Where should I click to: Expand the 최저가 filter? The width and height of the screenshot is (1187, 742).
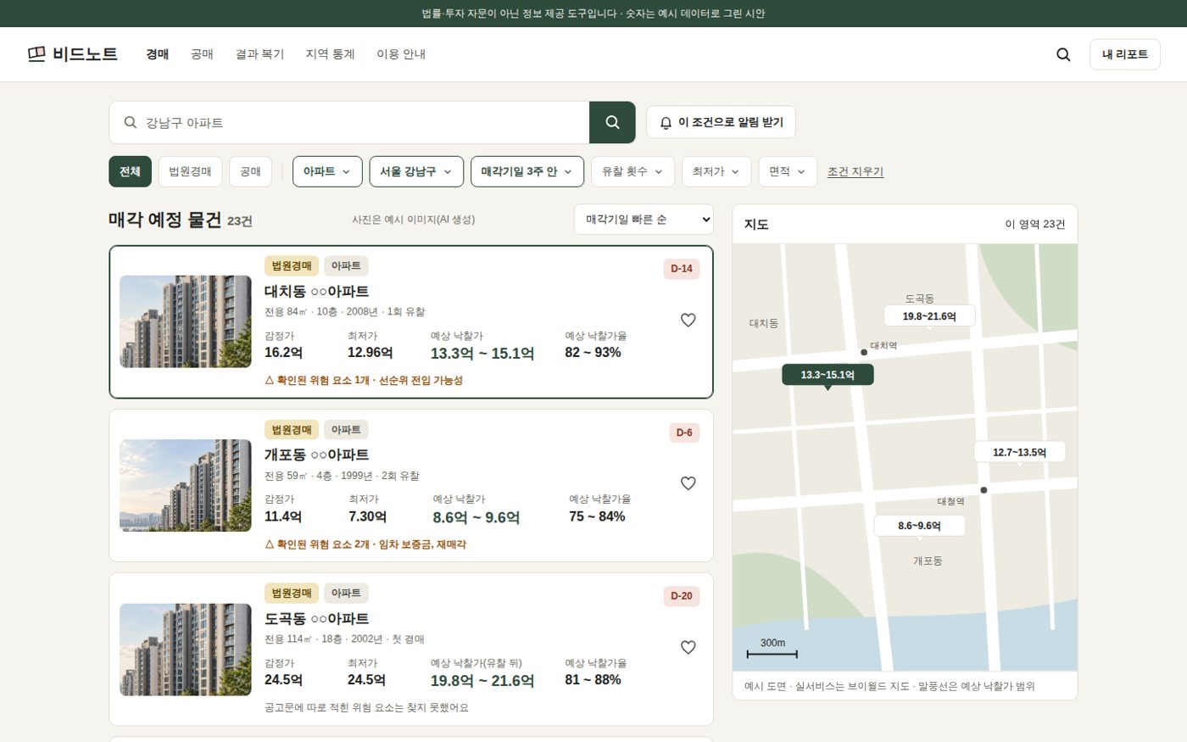(x=716, y=171)
